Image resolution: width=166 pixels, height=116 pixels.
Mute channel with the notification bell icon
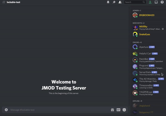coord(108,2)
